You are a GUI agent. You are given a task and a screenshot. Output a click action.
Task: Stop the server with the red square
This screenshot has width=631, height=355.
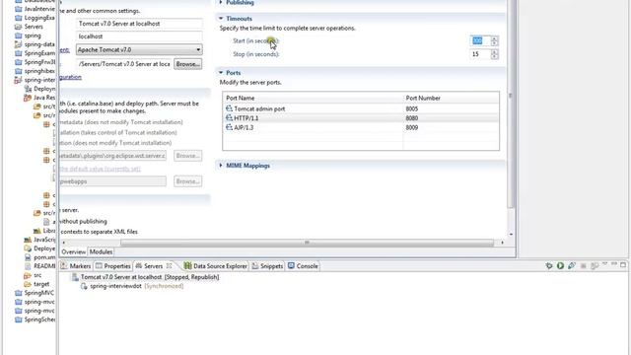point(583,266)
